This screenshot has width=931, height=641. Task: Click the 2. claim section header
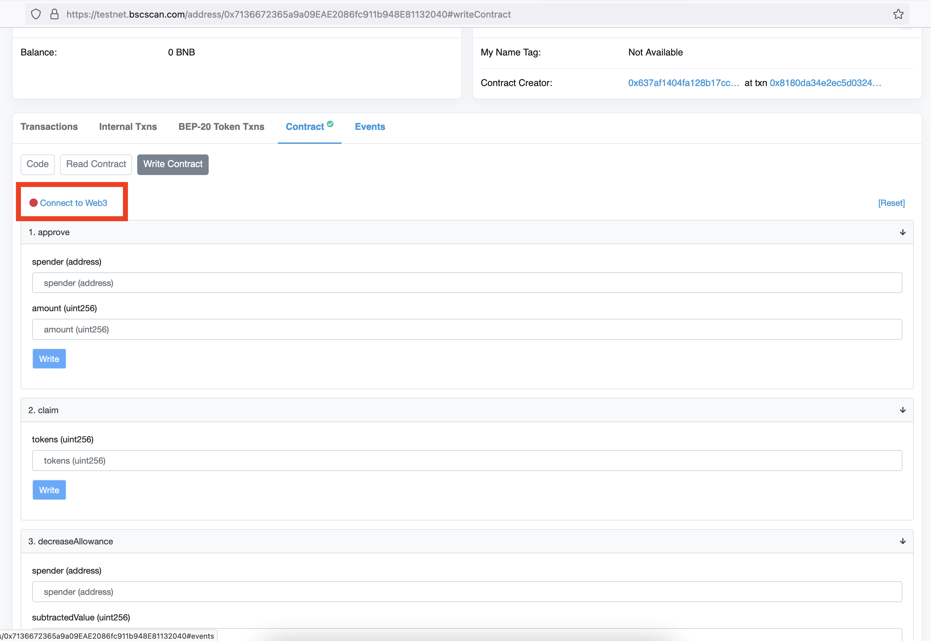click(x=467, y=410)
